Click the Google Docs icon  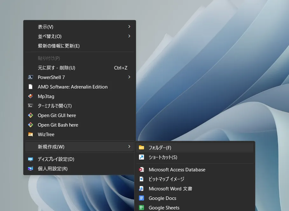(x=141, y=198)
